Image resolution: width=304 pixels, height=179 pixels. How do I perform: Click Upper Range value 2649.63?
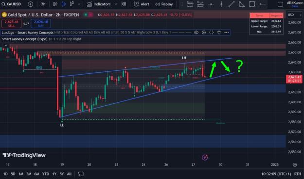click(x=276, y=21)
